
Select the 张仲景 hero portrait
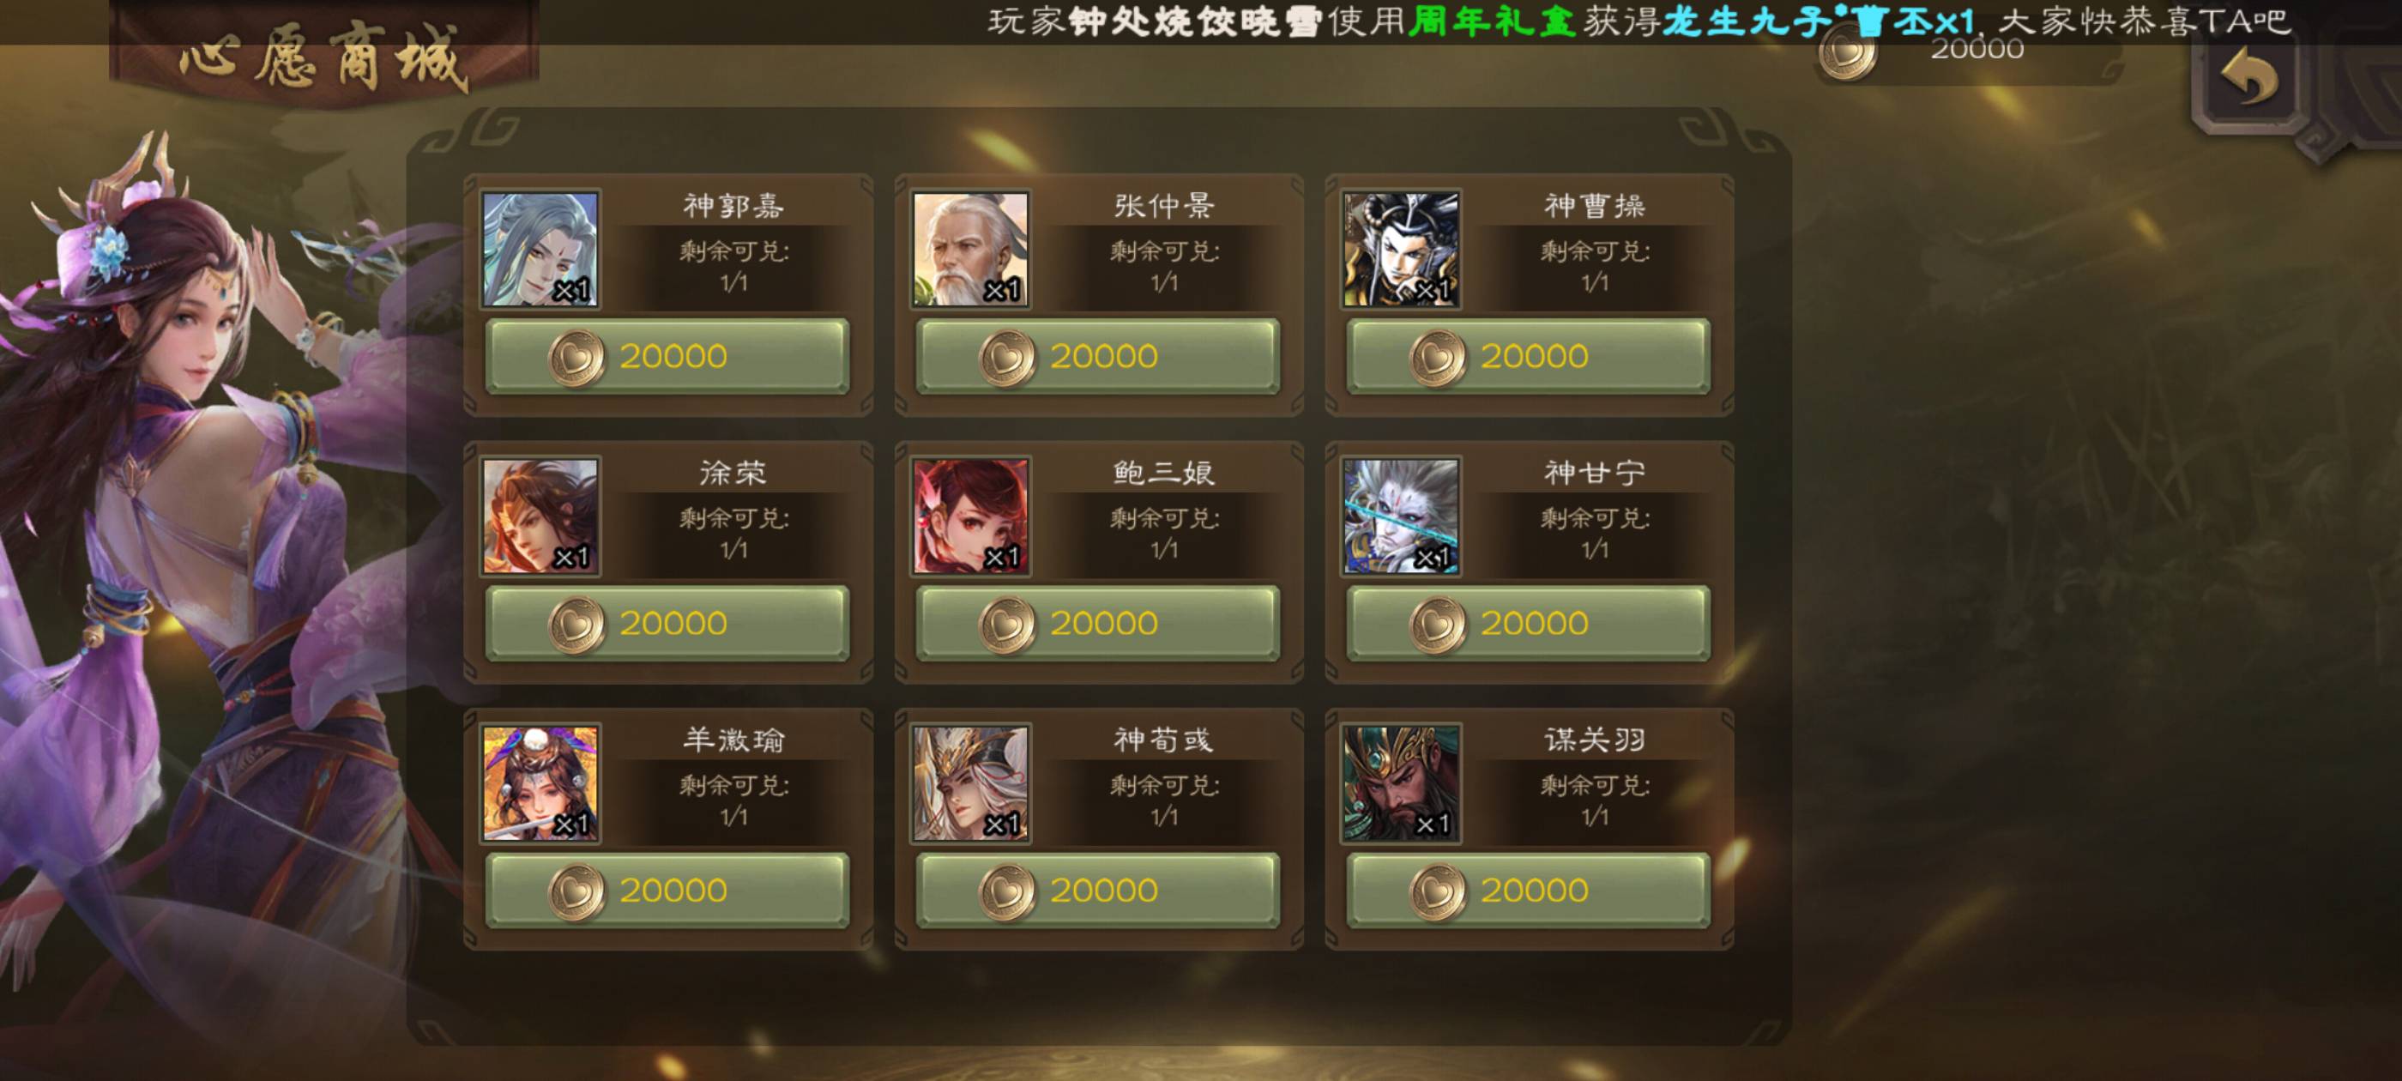point(971,250)
